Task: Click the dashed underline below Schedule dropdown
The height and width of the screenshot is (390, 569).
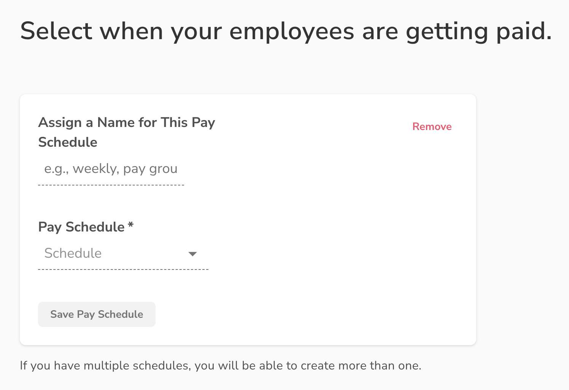Action: tap(123, 270)
